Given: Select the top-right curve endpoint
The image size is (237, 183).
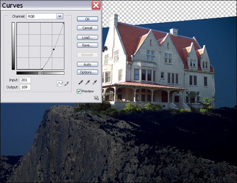Looking at the screenshot, I should [64, 23].
